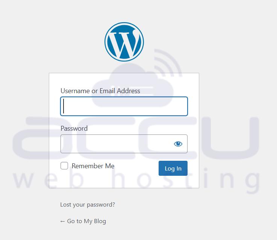Click inside the Password input field
Image resolution: width=277 pixels, height=240 pixels.
(124, 144)
